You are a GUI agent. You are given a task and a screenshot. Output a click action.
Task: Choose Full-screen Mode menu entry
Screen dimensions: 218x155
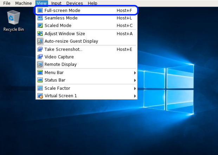pos(86,11)
